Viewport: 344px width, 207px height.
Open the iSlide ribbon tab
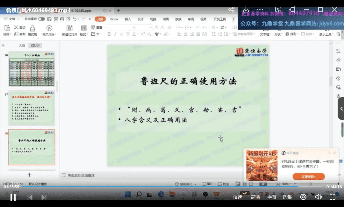tap(114, 19)
